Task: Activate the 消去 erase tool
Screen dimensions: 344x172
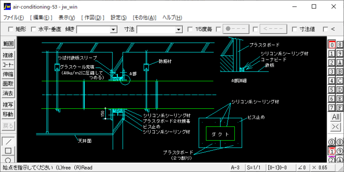Action: [8, 93]
